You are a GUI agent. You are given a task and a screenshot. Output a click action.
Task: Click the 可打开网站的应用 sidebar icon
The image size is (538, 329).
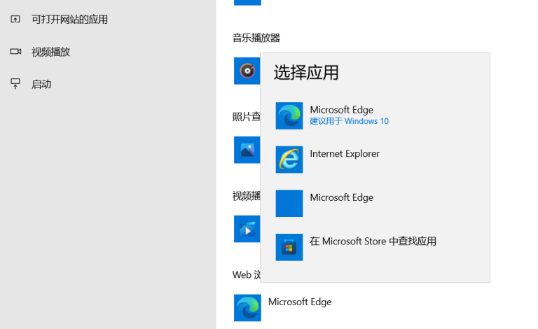[x=15, y=19]
